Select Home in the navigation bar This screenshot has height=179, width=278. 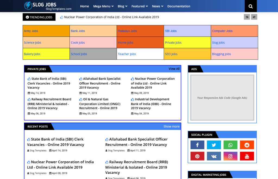coord(84,6)
